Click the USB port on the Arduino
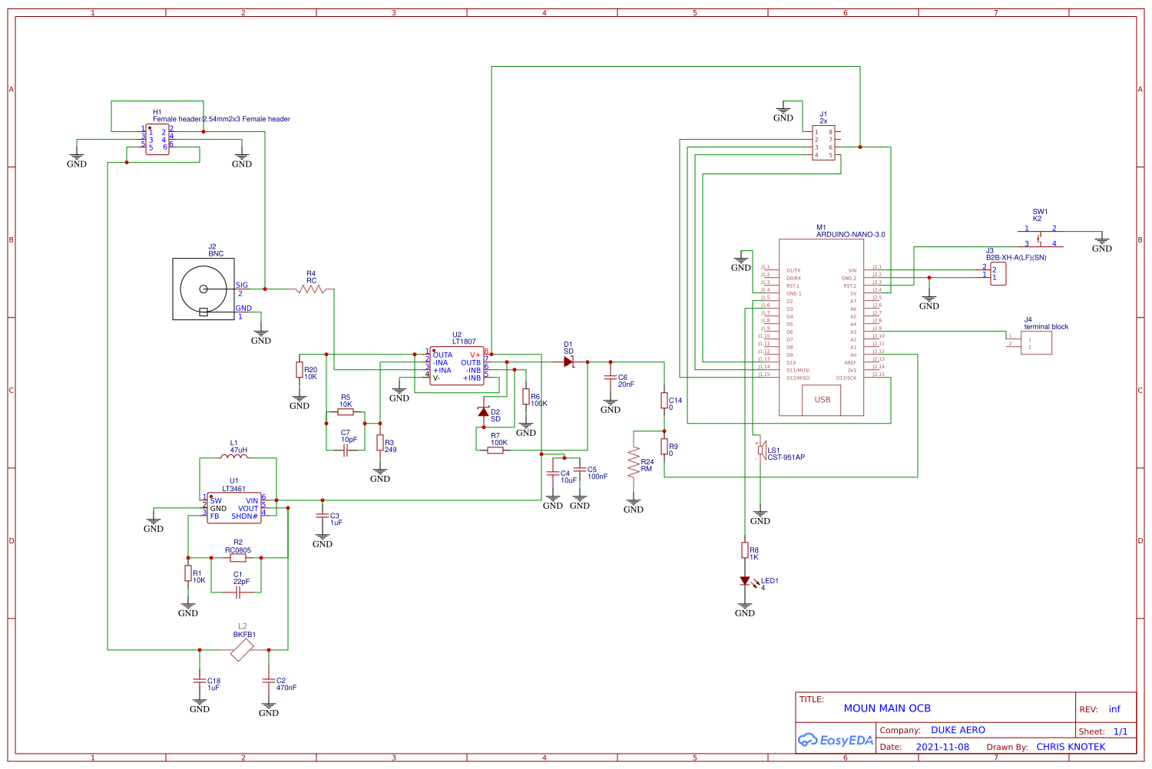Viewport: 1152px width, 769px height. tap(821, 399)
